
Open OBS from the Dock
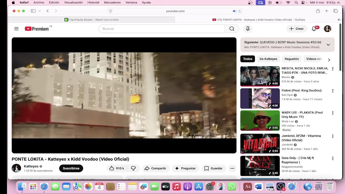281,186
